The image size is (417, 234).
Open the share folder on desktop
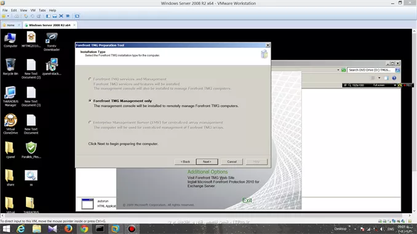tap(10, 177)
